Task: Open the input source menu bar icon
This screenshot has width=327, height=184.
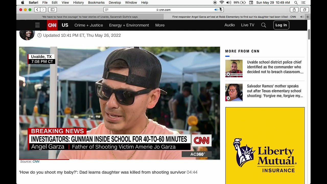Action: [251, 3]
